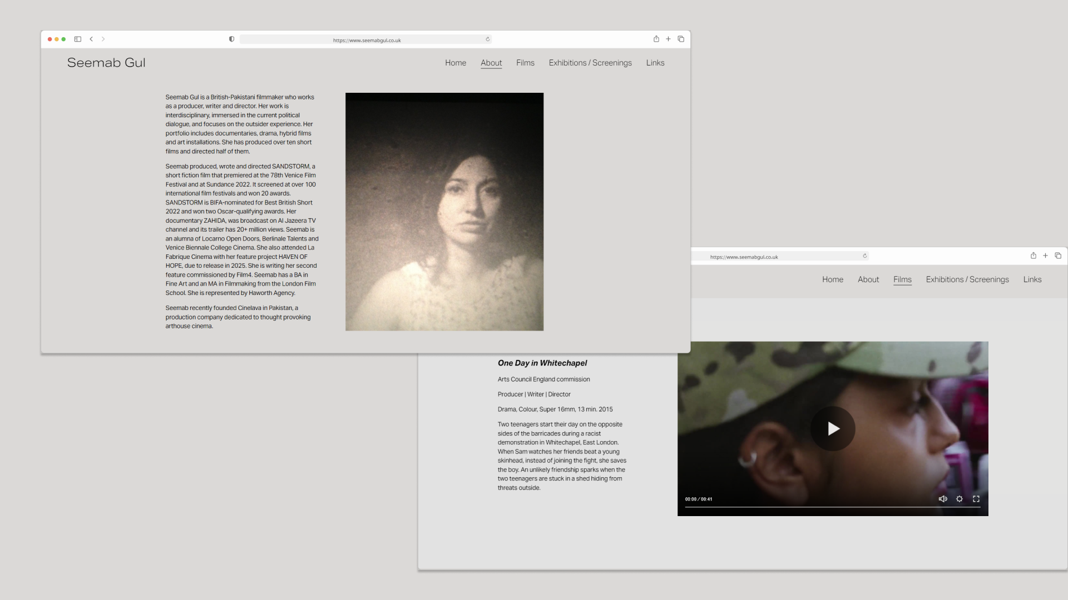Open video settings gear icon

pos(960,499)
